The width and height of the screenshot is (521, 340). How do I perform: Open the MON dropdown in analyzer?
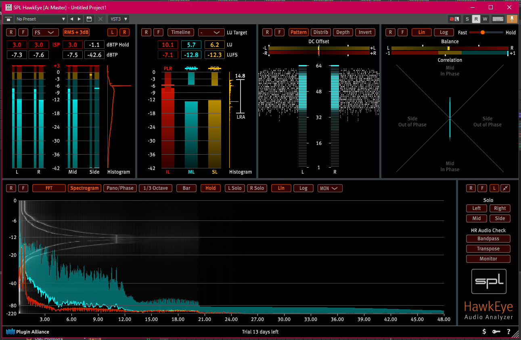(330, 188)
